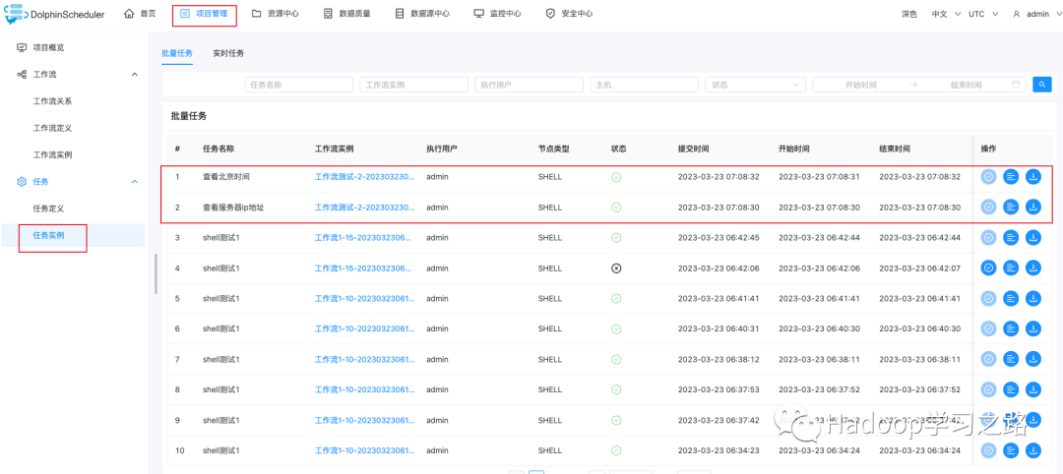Open the UTC timezone dropdown
The width and height of the screenshot is (1063, 474).
point(983,14)
